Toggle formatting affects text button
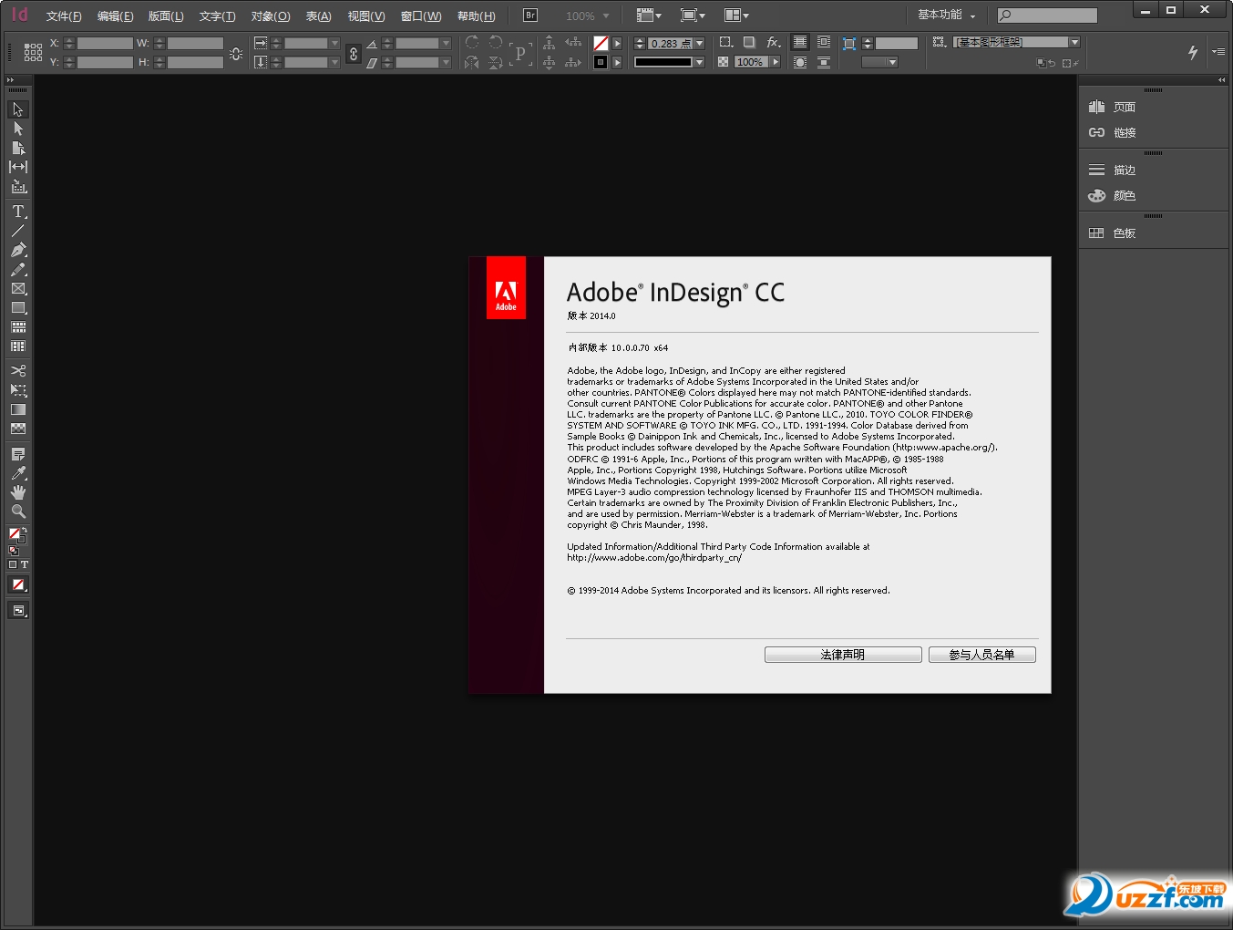 tap(25, 565)
